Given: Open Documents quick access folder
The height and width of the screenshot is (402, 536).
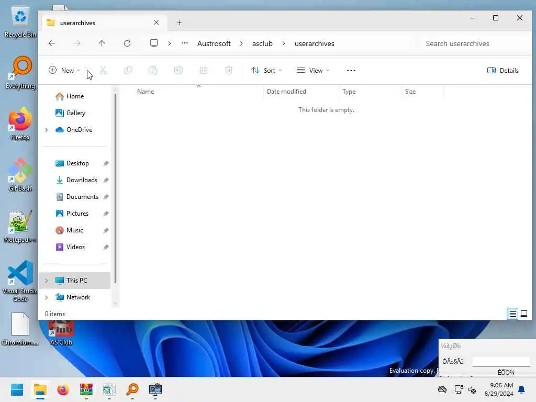Looking at the screenshot, I should point(82,197).
